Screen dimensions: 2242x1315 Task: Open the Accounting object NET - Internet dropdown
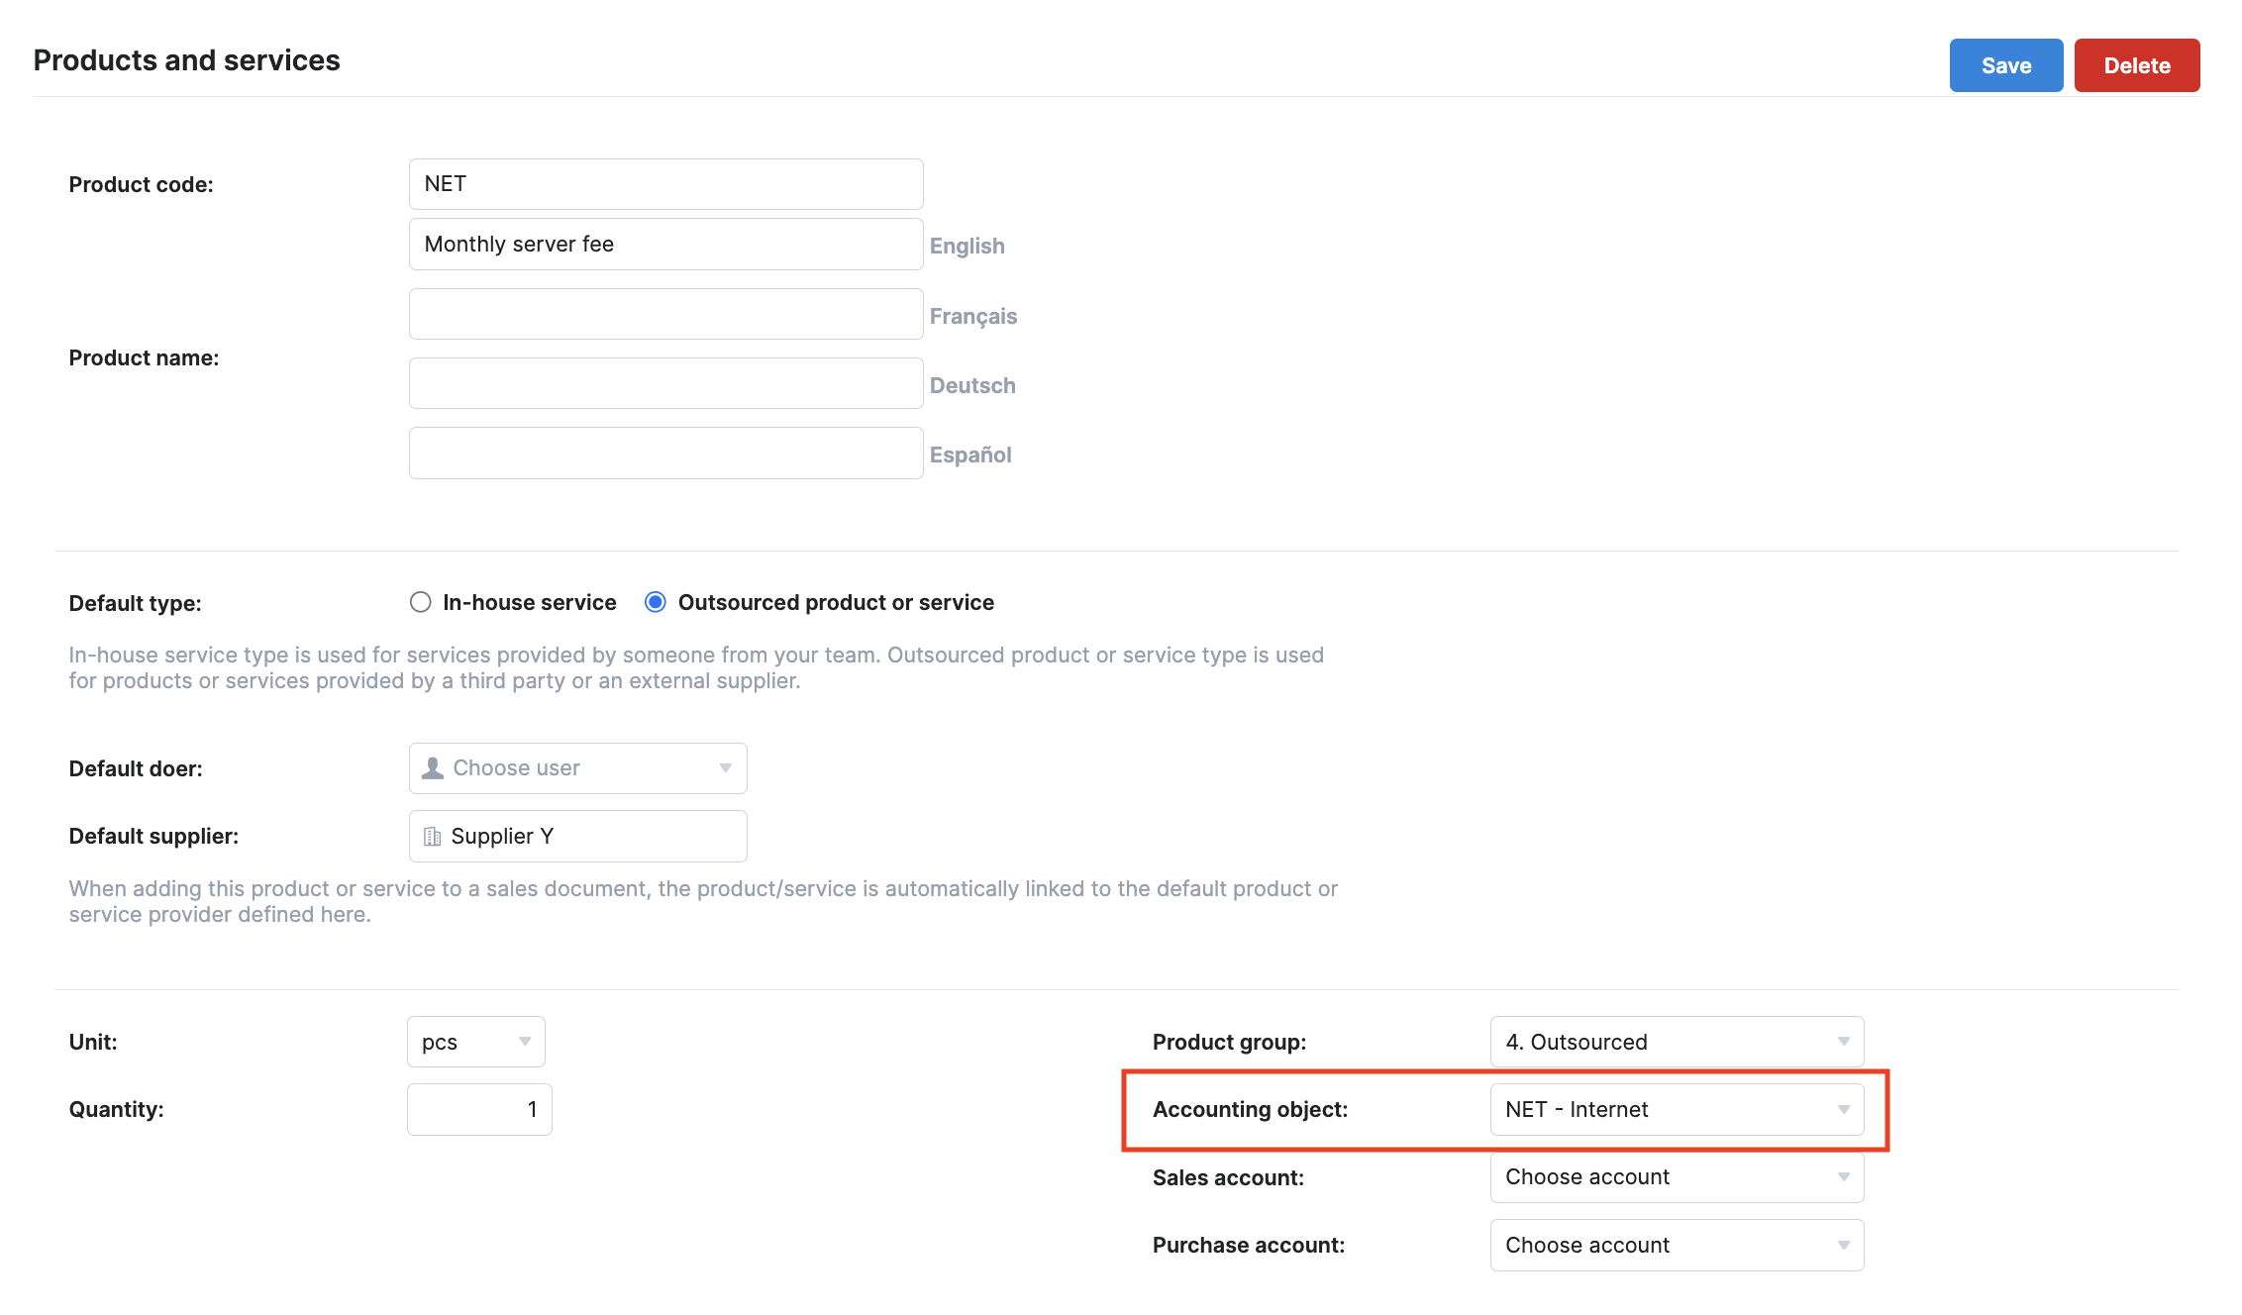click(x=1677, y=1109)
